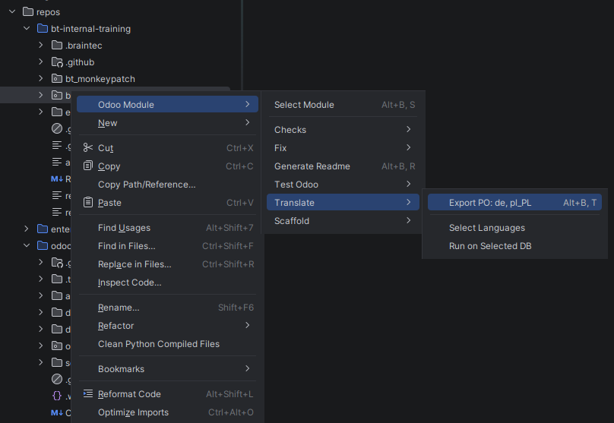Collapse the repos folder
The image size is (614, 423).
pyautogui.click(x=12, y=11)
